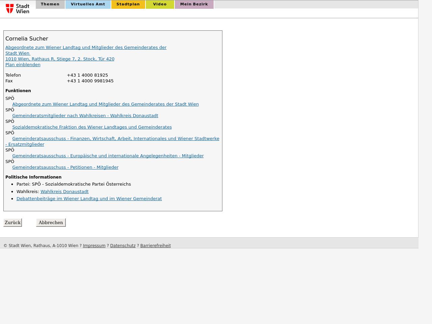Click Partei: SPÖ - Sozialdemokratische Partei text
This screenshot has width=432, height=324.
point(74,184)
